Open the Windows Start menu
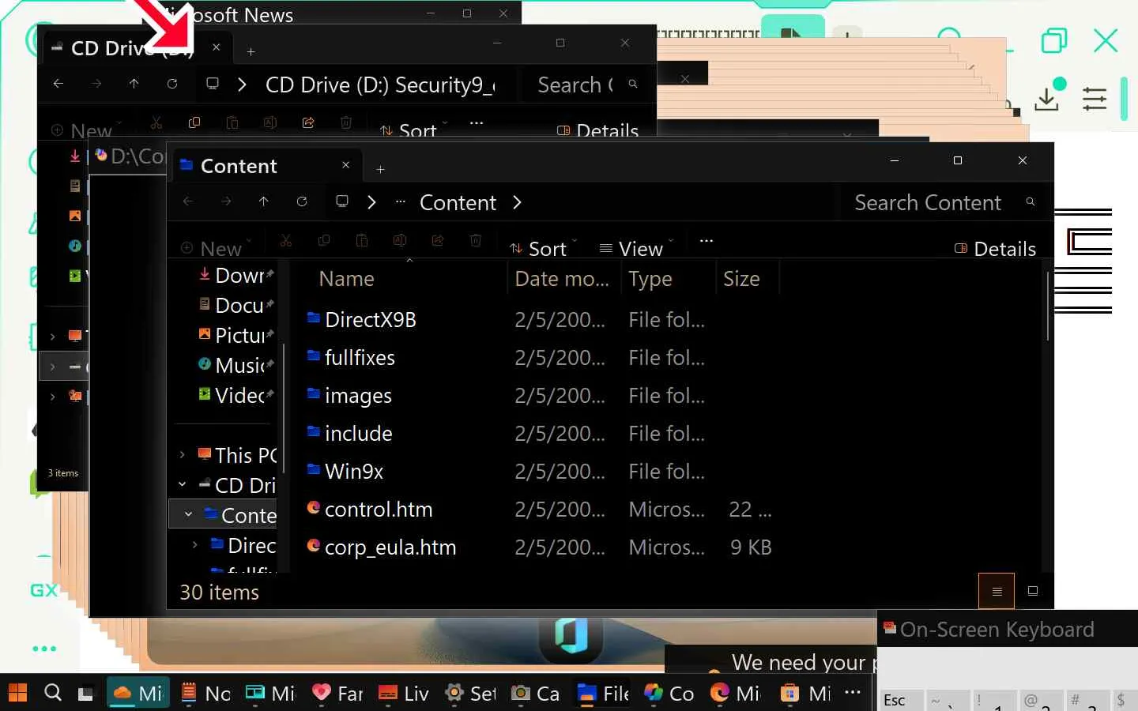 coord(17,693)
